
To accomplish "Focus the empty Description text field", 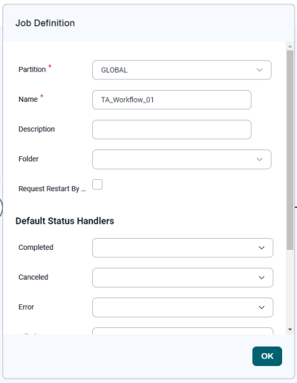I will [x=172, y=129].
